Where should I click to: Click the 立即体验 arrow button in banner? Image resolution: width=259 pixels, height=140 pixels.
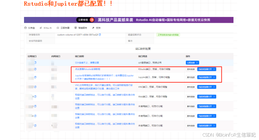(x=85, y=20)
